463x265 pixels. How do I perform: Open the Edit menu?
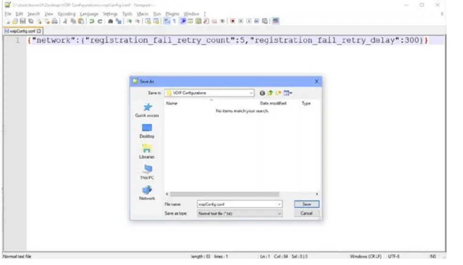[x=19, y=14]
